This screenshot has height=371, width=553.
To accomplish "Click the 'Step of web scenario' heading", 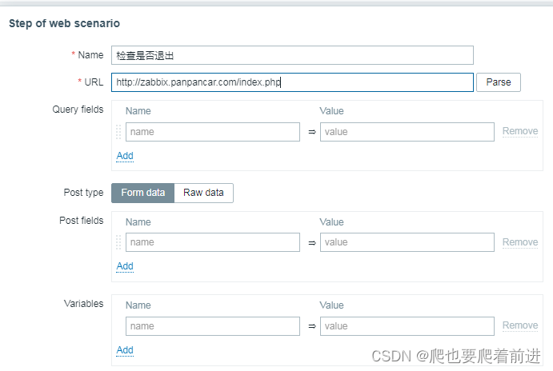I will click(64, 23).
